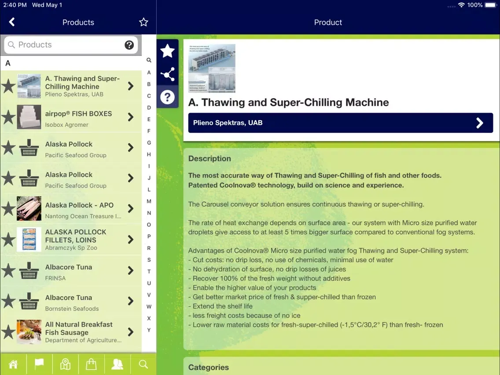Open chevron for Bornstein Seafoods Albacore Tuna
500x375 pixels.
tap(130, 301)
